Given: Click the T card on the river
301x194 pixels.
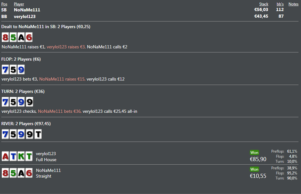Looking at the screenshot, I should click(x=37, y=134).
